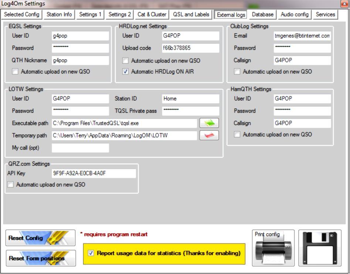Switch to the Audio config tab
The height and width of the screenshot is (274, 350).
pos(295,14)
